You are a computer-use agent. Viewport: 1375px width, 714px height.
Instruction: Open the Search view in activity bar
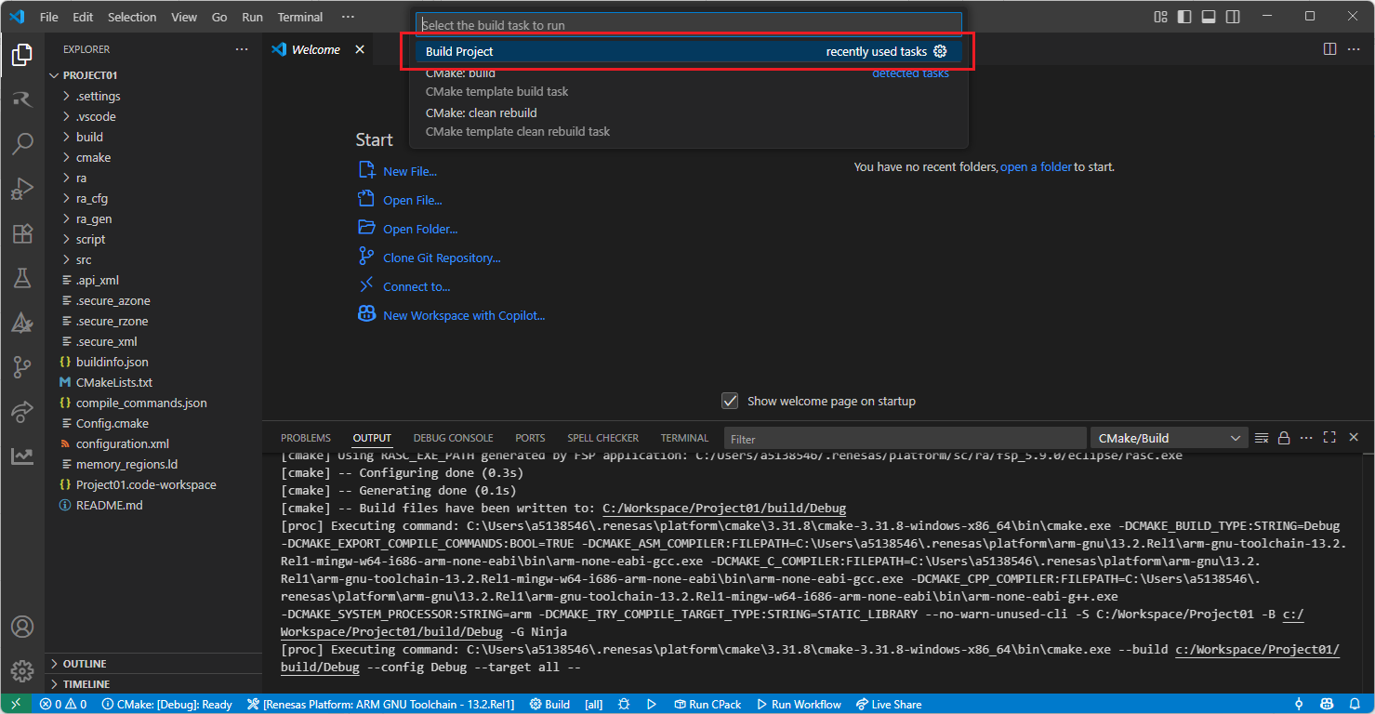22,144
